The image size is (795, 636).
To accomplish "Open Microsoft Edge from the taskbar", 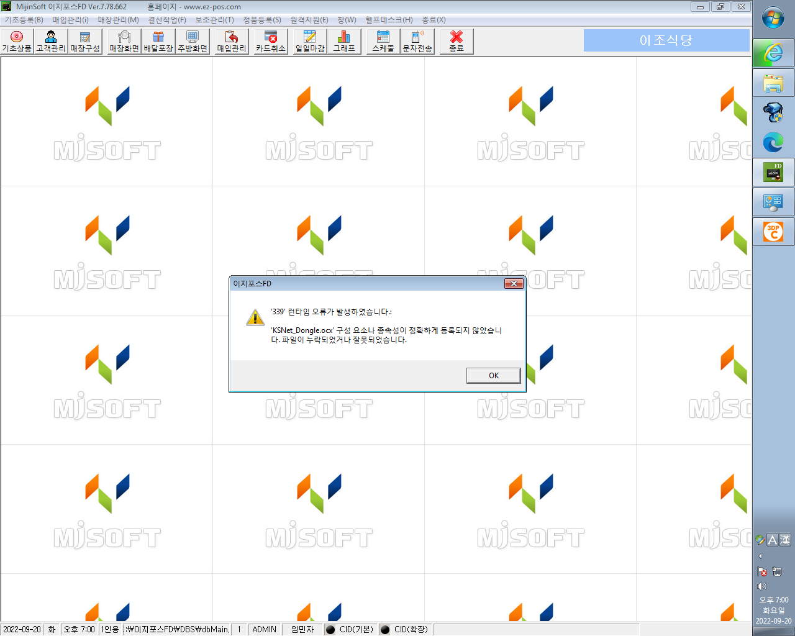I will pos(773,142).
